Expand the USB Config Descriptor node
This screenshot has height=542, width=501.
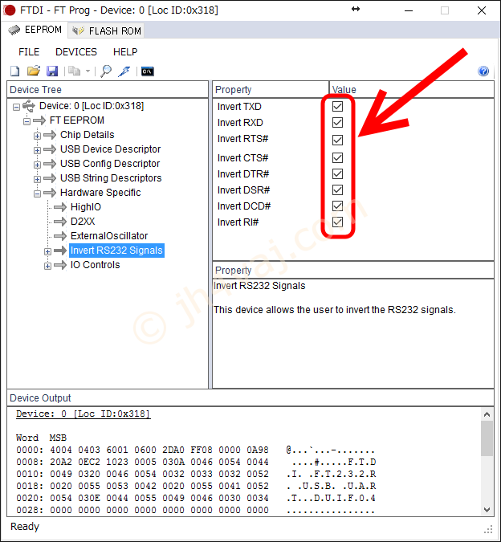pyautogui.click(x=37, y=165)
